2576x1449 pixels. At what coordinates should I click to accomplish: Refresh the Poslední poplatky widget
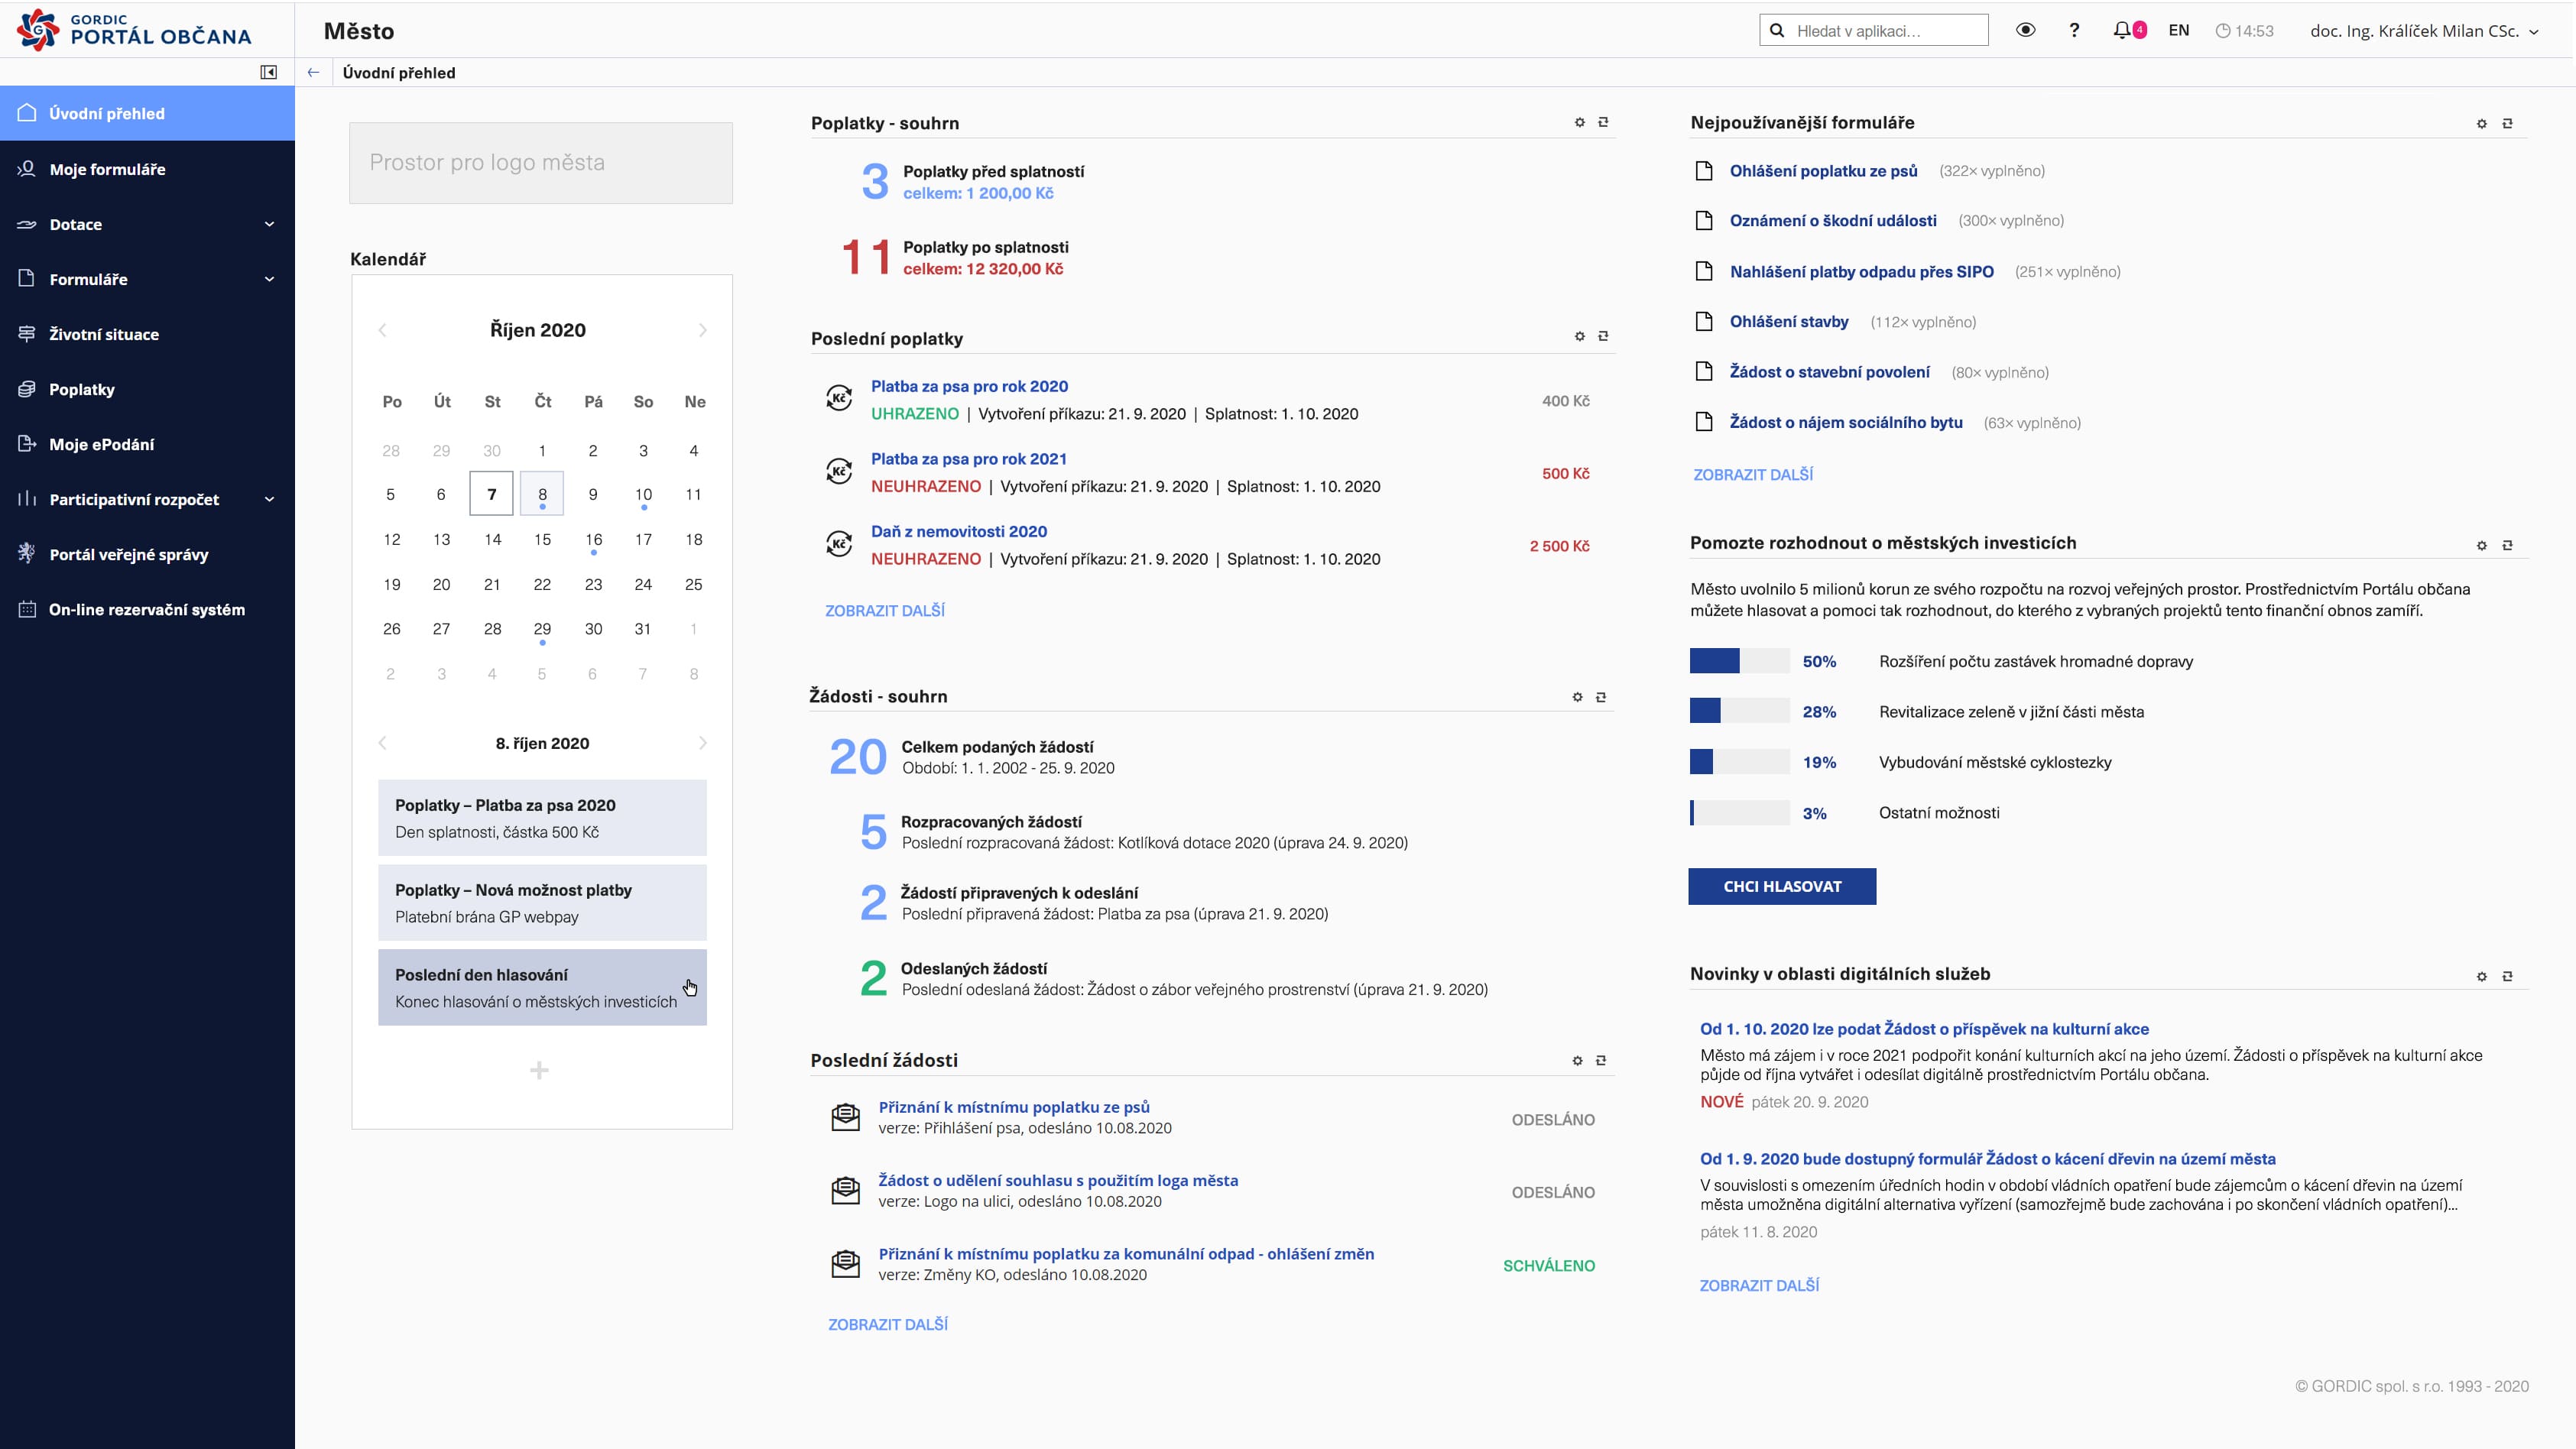1603,336
